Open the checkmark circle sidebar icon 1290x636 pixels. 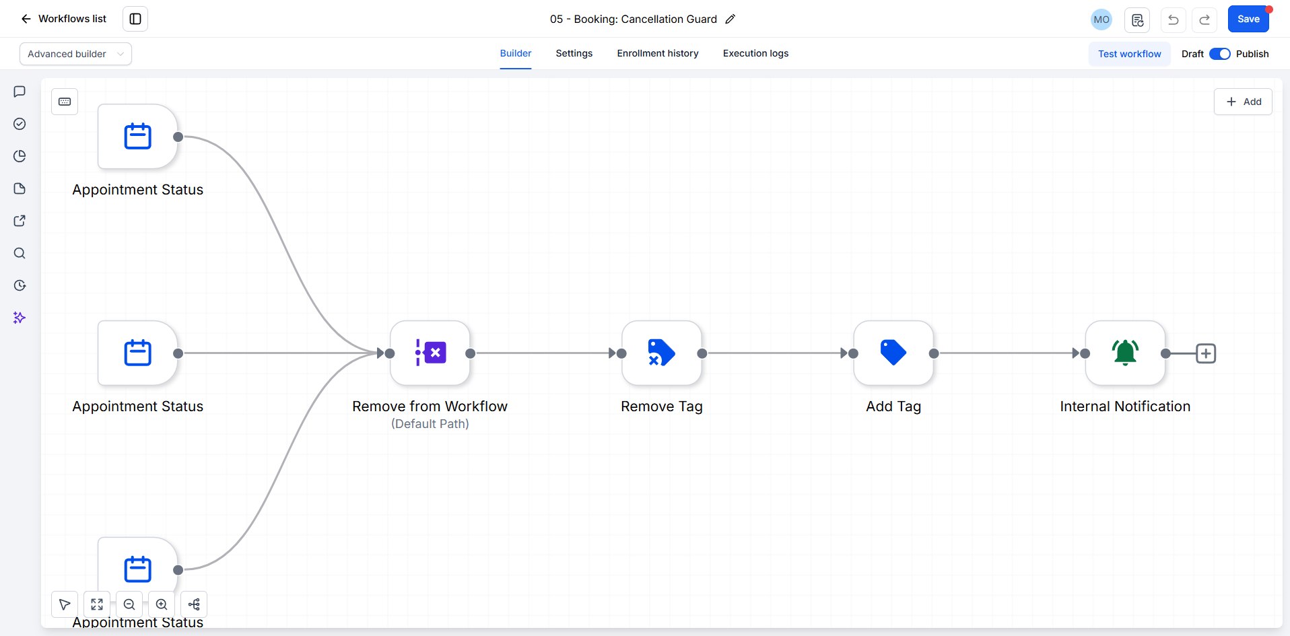coord(20,124)
